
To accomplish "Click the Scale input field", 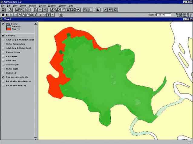I will pos(163,15).
